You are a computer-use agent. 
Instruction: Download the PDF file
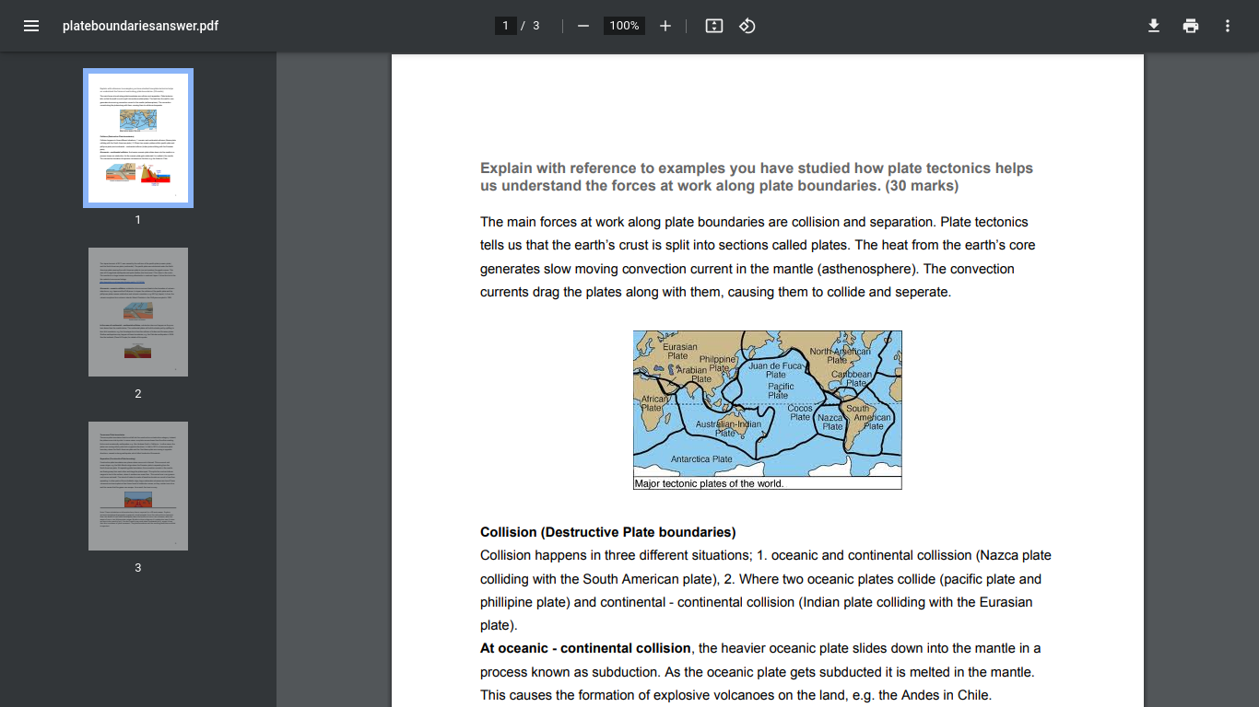tap(1154, 26)
